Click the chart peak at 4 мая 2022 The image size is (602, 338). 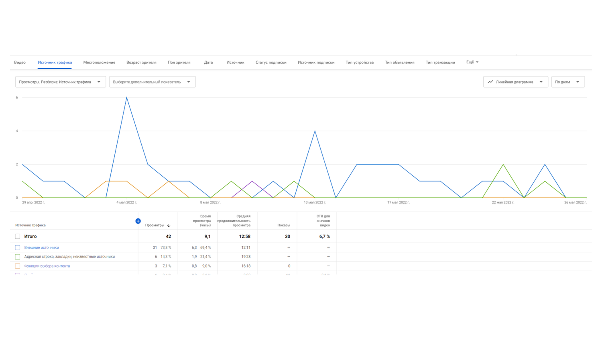click(127, 98)
